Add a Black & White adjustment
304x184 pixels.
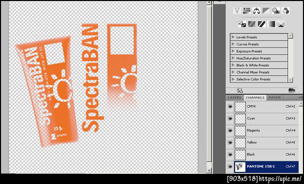click(266, 11)
